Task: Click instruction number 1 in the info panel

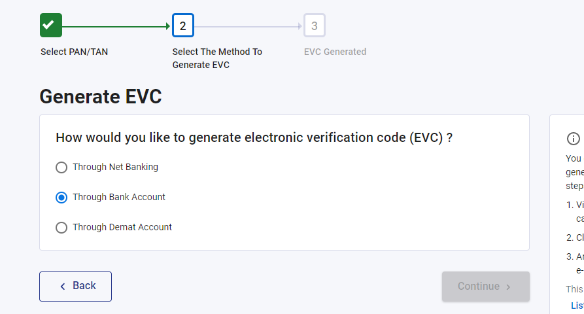Action: tap(570, 204)
